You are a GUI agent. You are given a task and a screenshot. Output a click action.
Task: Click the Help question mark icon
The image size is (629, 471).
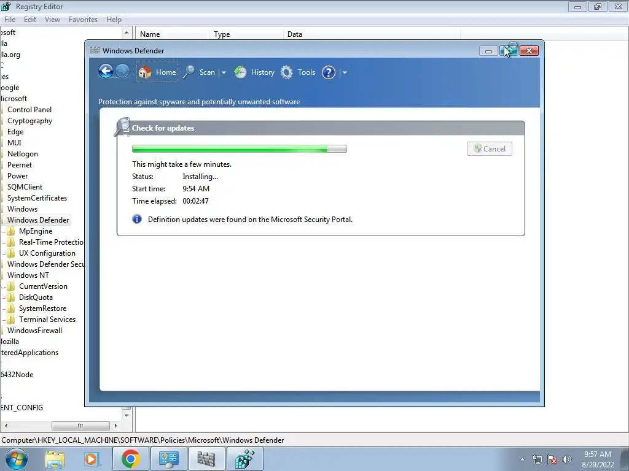[x=329, y=72]
